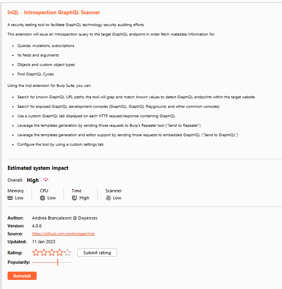
Task: Select the third rating star
Action: pyautogui.click(x=52, y=252)
